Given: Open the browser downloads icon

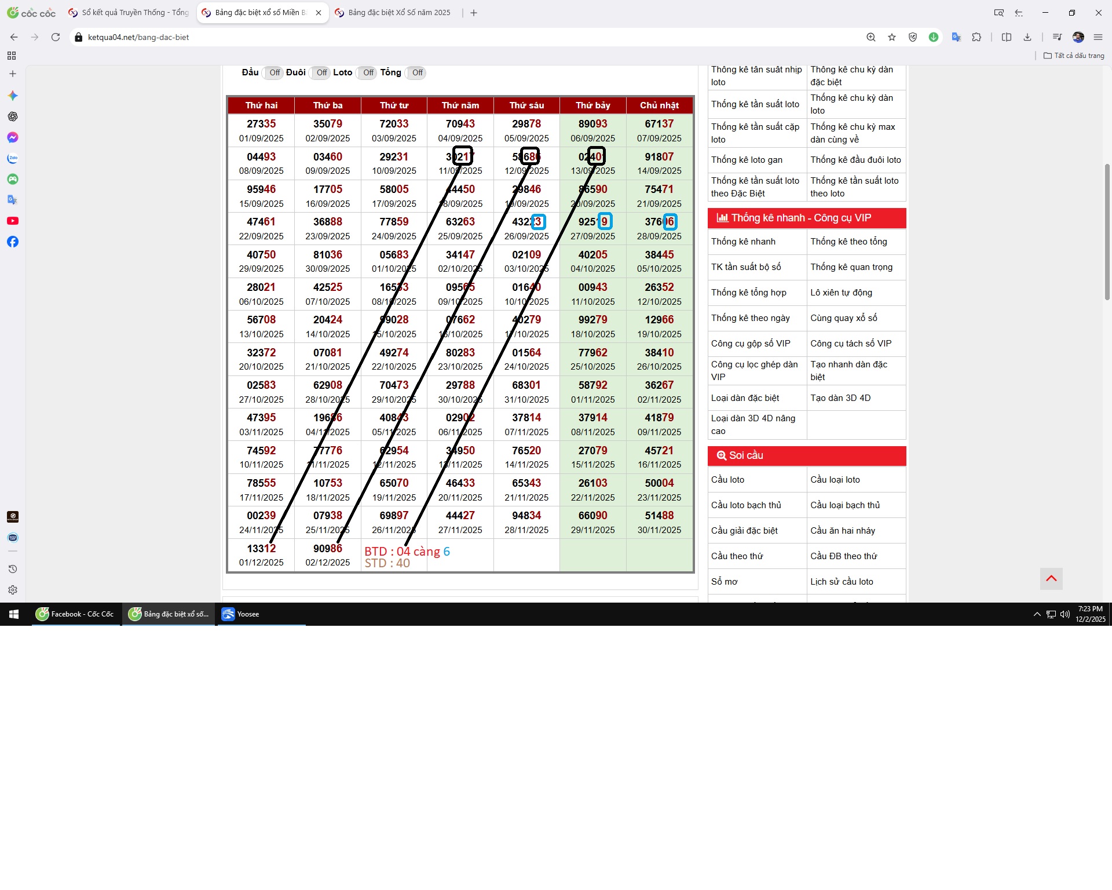Looking at the screenshot, I should 1027,37.
